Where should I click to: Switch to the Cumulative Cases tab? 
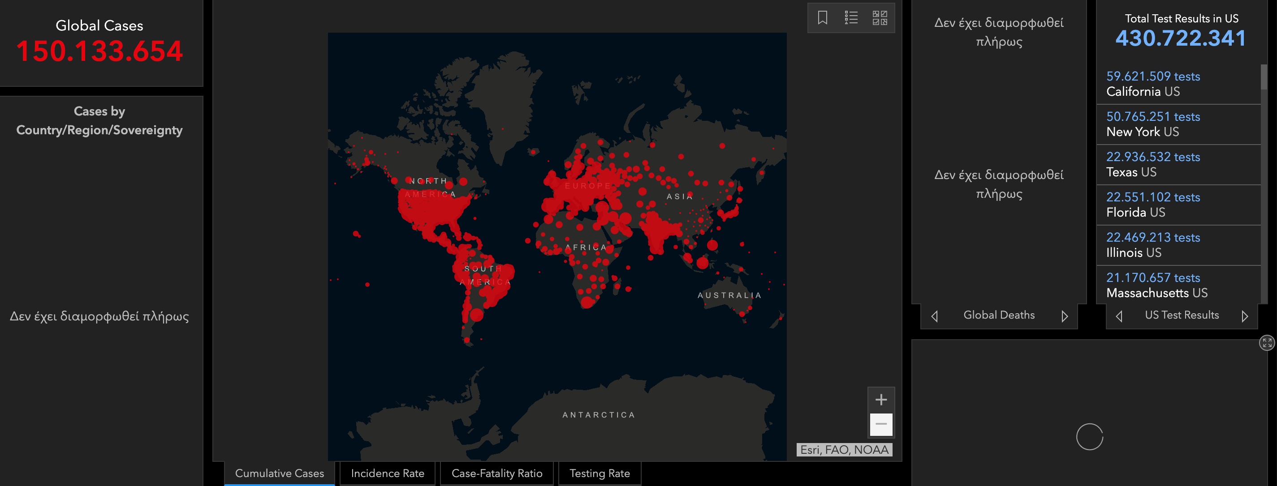coord(279,473)
